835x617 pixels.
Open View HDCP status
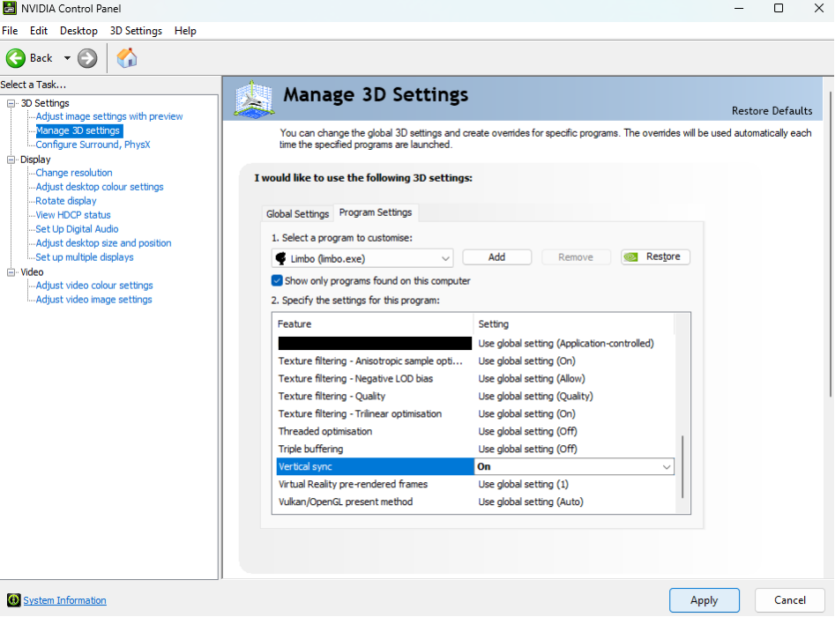coord(73,215)
